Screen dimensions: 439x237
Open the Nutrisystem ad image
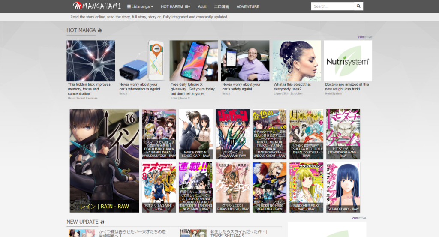point(348,61)
